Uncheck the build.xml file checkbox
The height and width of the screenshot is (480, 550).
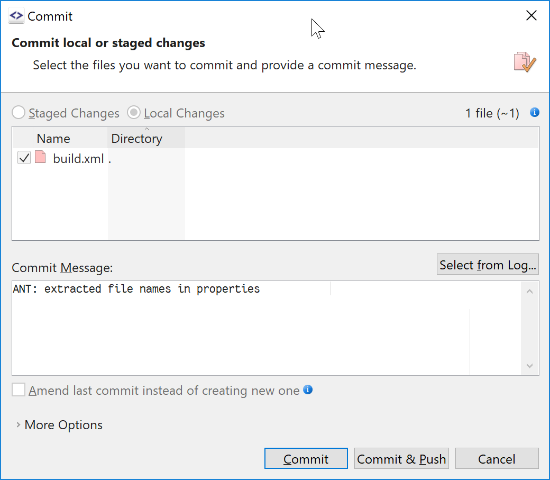(24, 158)
